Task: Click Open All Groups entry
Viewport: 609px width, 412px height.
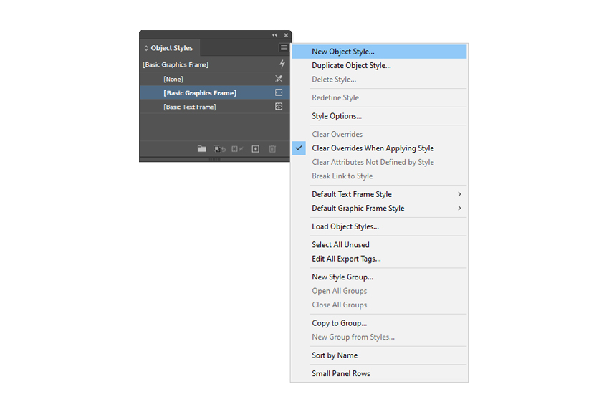Action: (x=379, y=291)
